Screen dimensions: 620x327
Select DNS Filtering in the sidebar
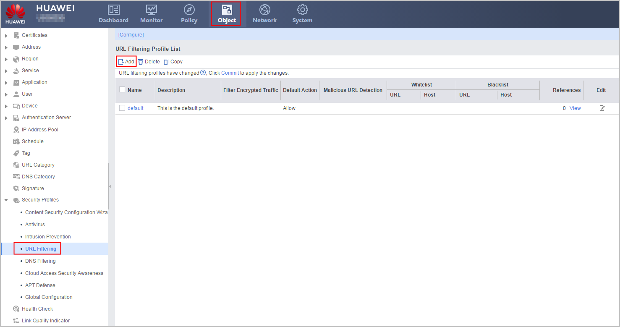click(40, 261)
